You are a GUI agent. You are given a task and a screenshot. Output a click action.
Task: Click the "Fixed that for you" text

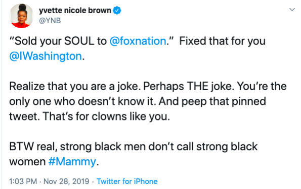222,41
